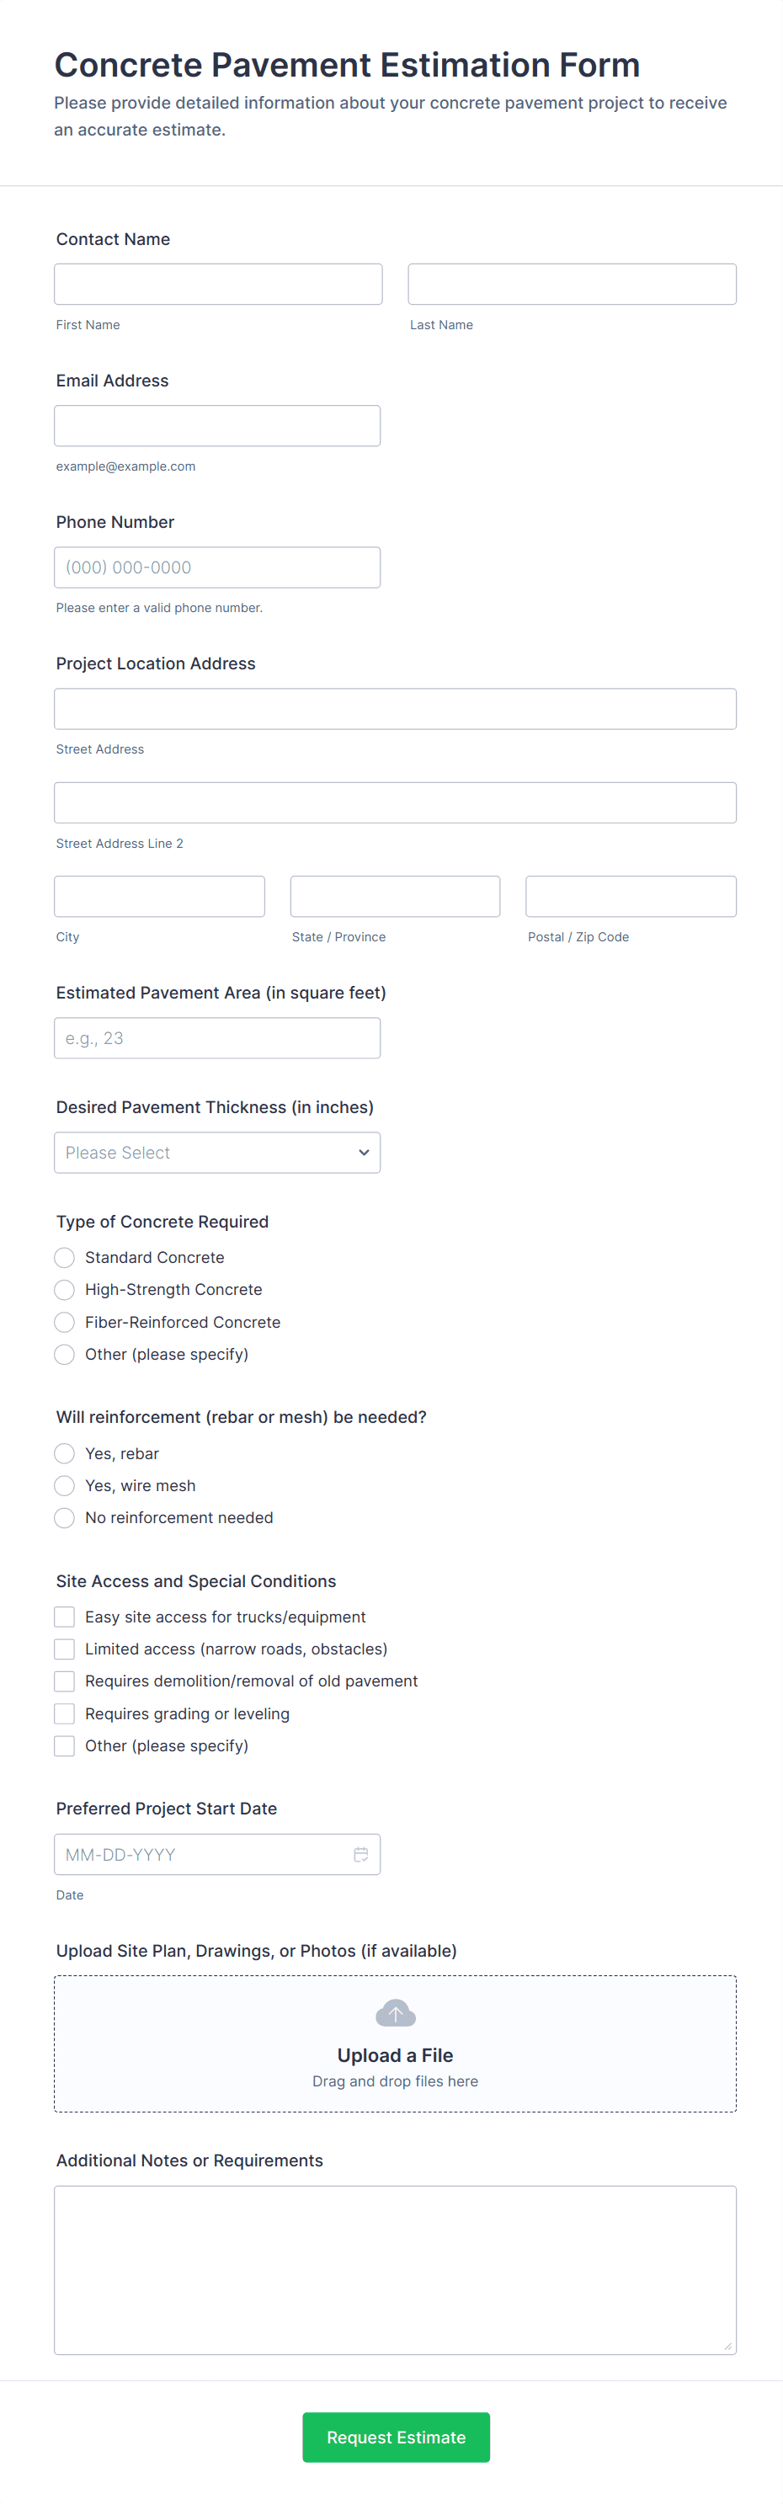Tick 'Limited access' checkbox
The height and width of the screenshot is (2504, 783).
(x=64, y=1648)
